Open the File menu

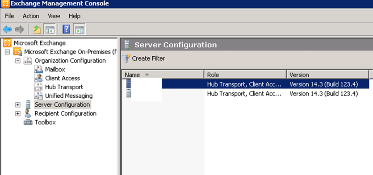tap(9, 16)
